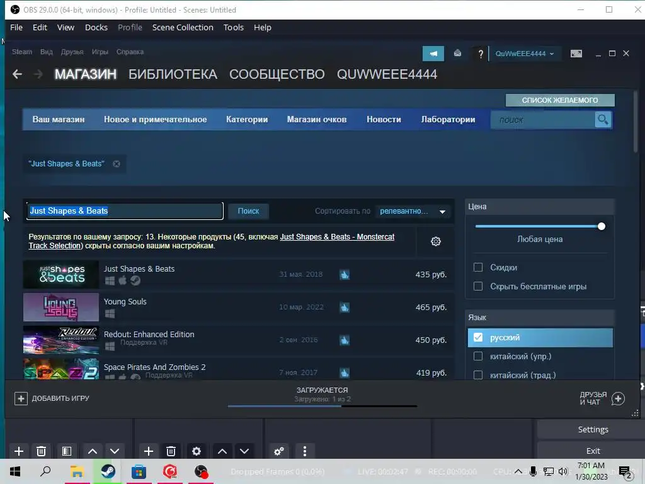645x484 pixels.
Task: Click the Just Shapes & Beats search field
Action: tap(125, 210)
